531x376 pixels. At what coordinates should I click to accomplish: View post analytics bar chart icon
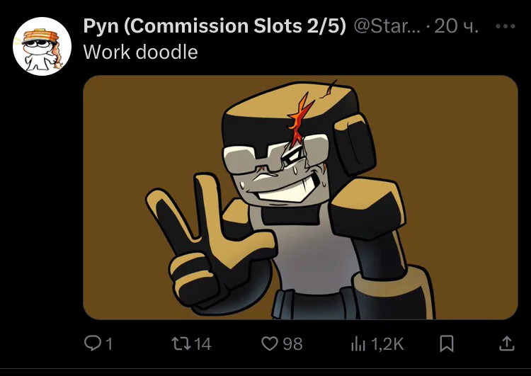[358, 344]
